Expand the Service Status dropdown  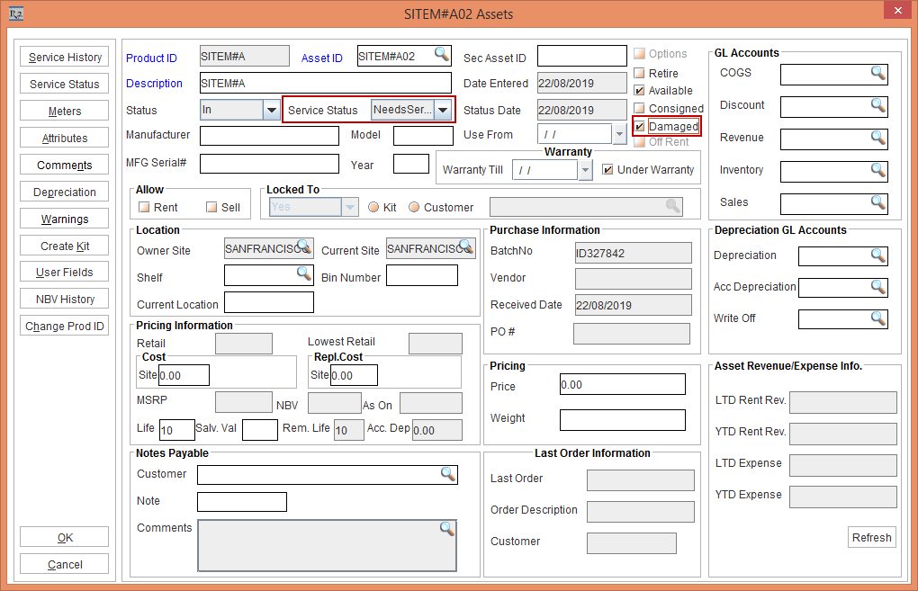443,111
